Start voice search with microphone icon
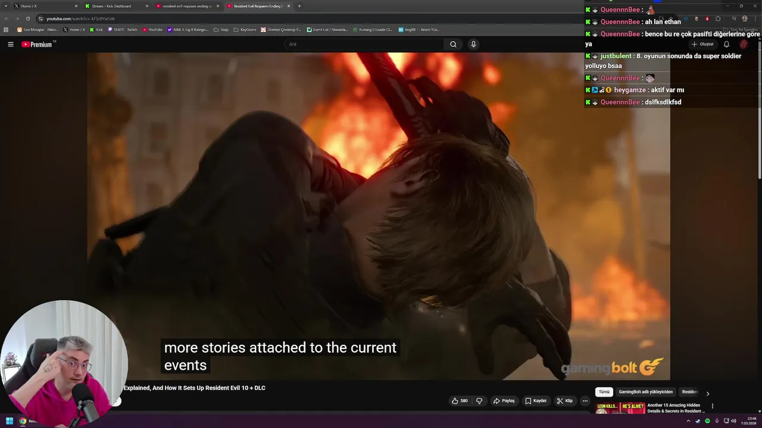Screen dimensions: 762x428 [473, 44]
